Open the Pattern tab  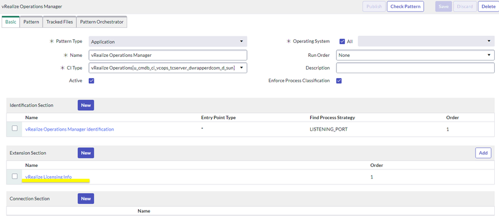[31, 22]
